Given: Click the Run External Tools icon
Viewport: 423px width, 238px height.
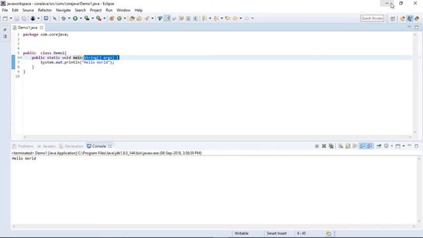Looking at the screenshot, I should click(98, 19).
